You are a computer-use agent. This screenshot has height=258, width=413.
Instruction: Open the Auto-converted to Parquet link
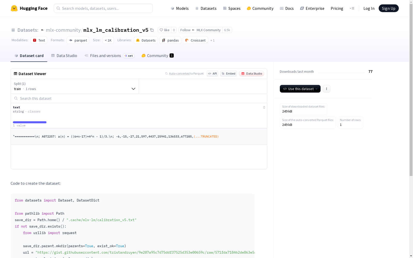pyautogui.click(x=184, y=74)
